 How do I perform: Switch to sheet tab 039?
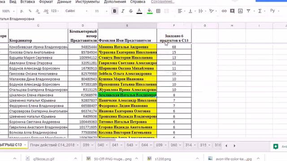[86, 145]
